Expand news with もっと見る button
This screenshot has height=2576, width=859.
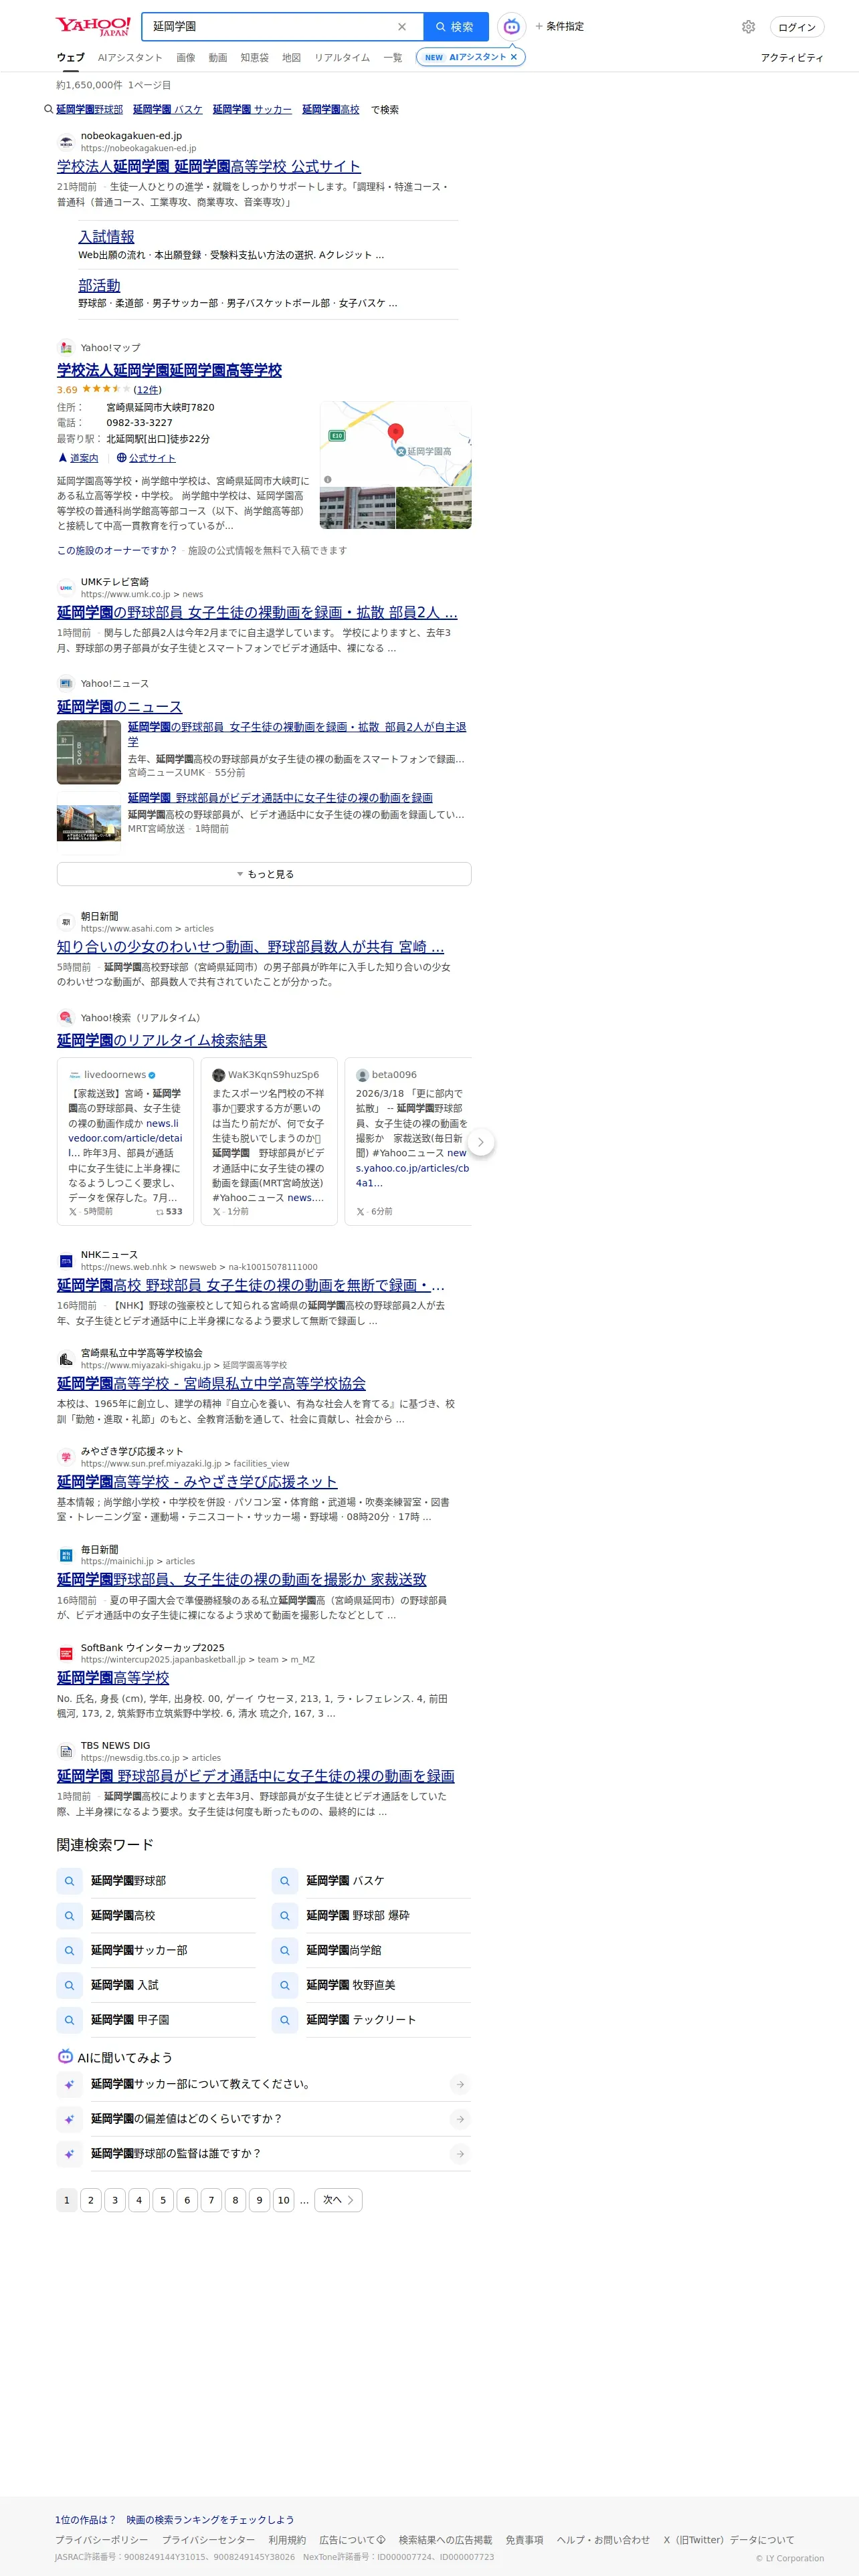(264, 874)
